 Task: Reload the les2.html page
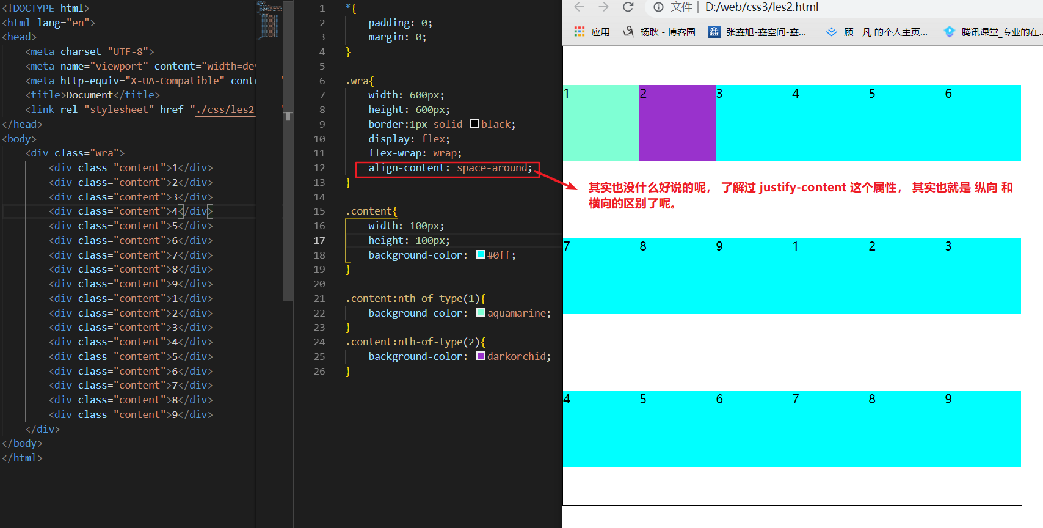(x=628, y=7)
